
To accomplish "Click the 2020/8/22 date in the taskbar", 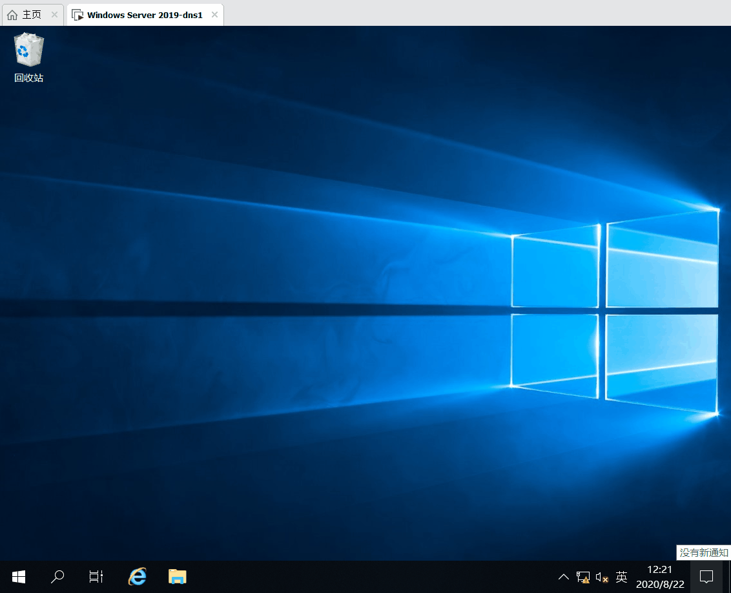I will point(659,584).
